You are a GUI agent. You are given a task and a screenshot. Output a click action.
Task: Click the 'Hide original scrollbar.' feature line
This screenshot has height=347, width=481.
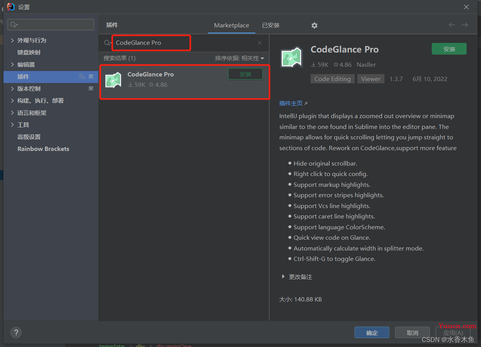(325, 164)
